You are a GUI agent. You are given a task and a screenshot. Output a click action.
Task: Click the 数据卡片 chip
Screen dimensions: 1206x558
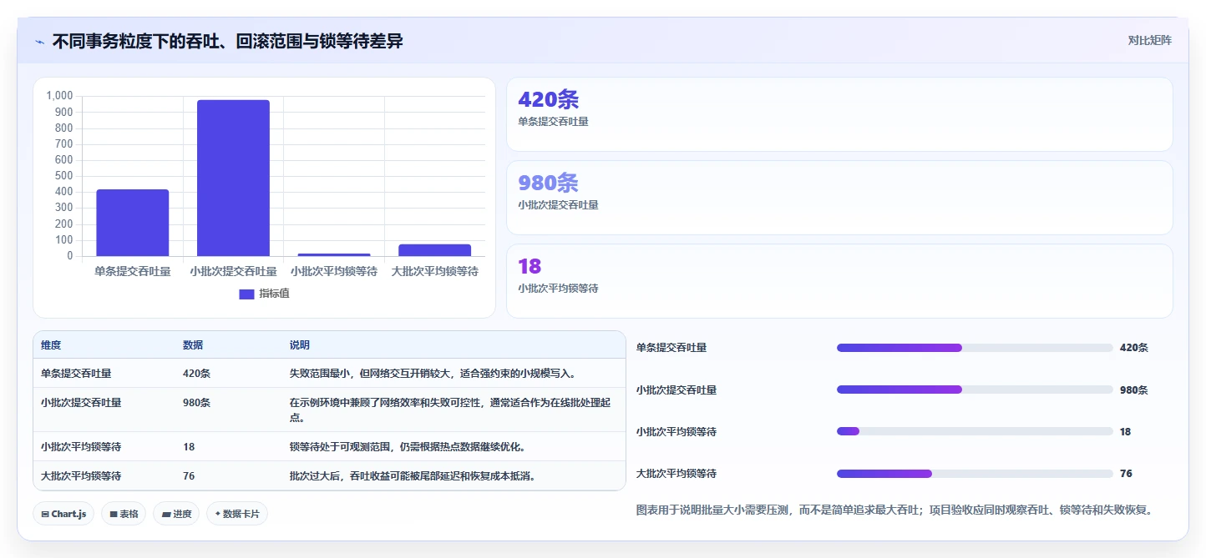[236, 514]
